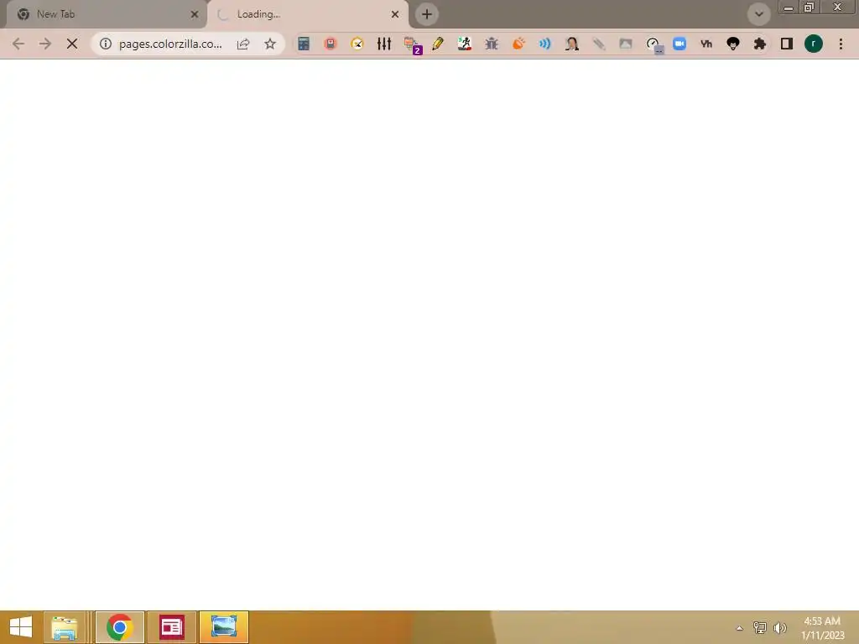The image size is (859, 644).
Task: Switch to the Loading... tab
Action: pyautogui.click(x=307, y=14)
